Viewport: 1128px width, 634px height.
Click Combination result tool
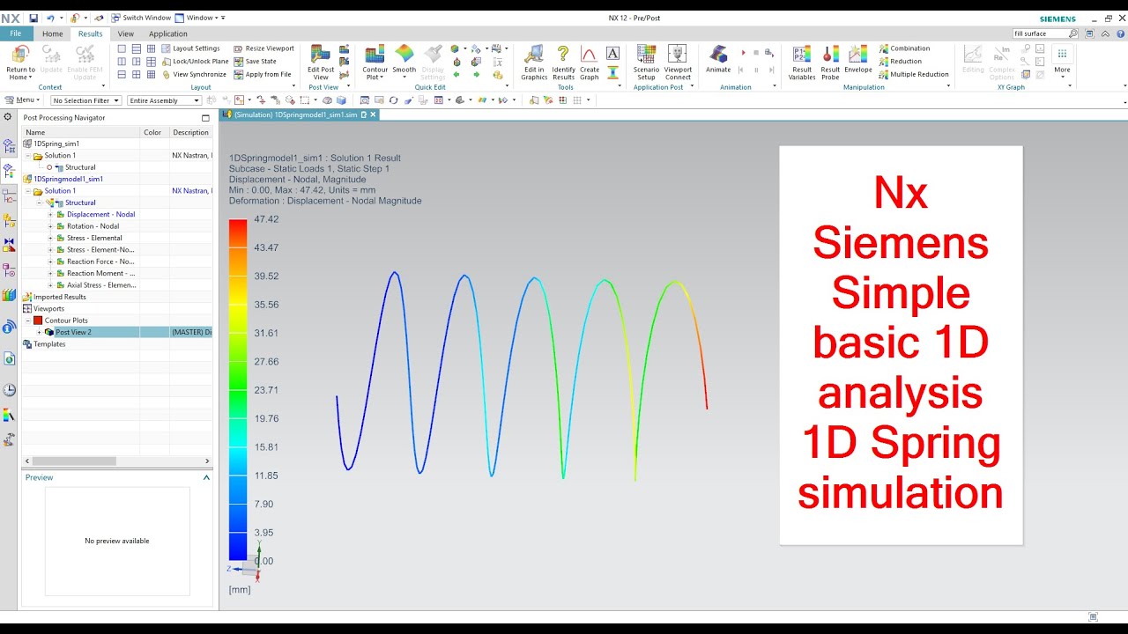click(x=904, y=48)
